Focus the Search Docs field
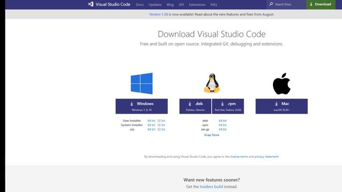The image size is (342, 192). 286,4
